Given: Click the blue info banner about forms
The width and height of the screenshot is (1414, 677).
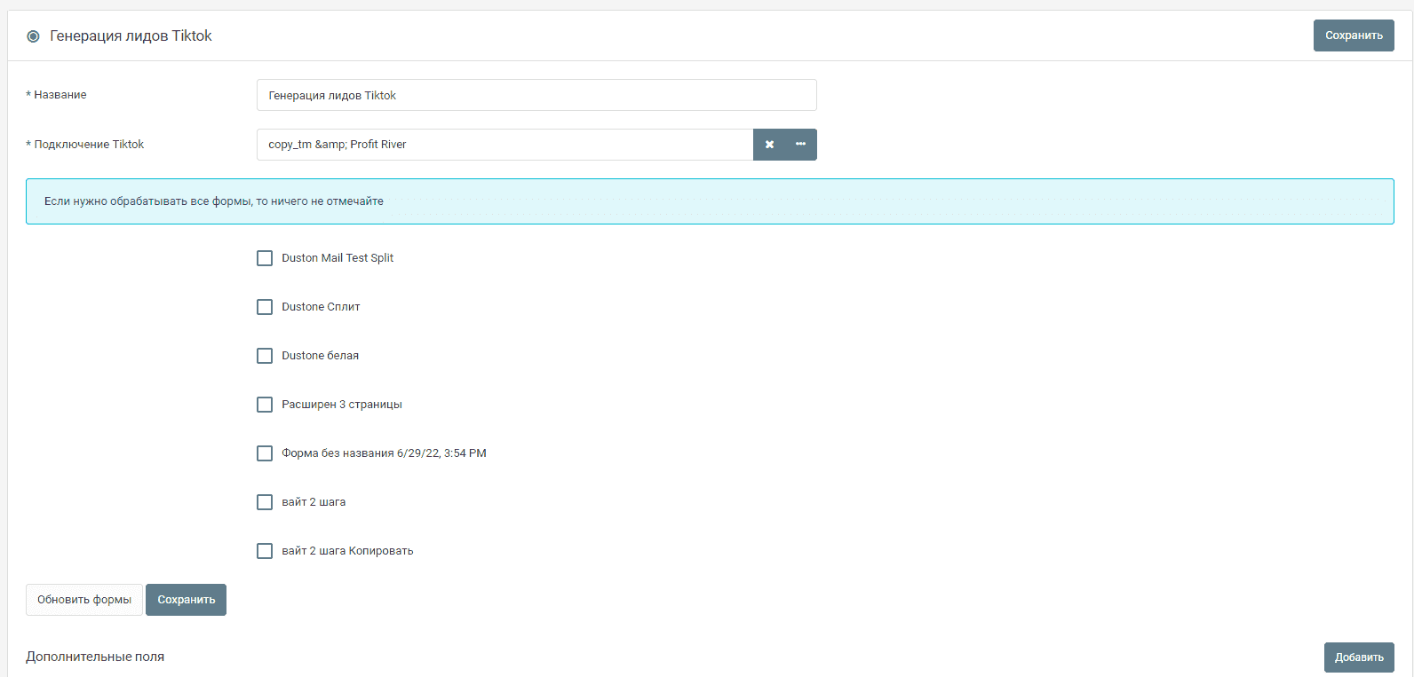Looking at the screenshot, I should [709, 201].
